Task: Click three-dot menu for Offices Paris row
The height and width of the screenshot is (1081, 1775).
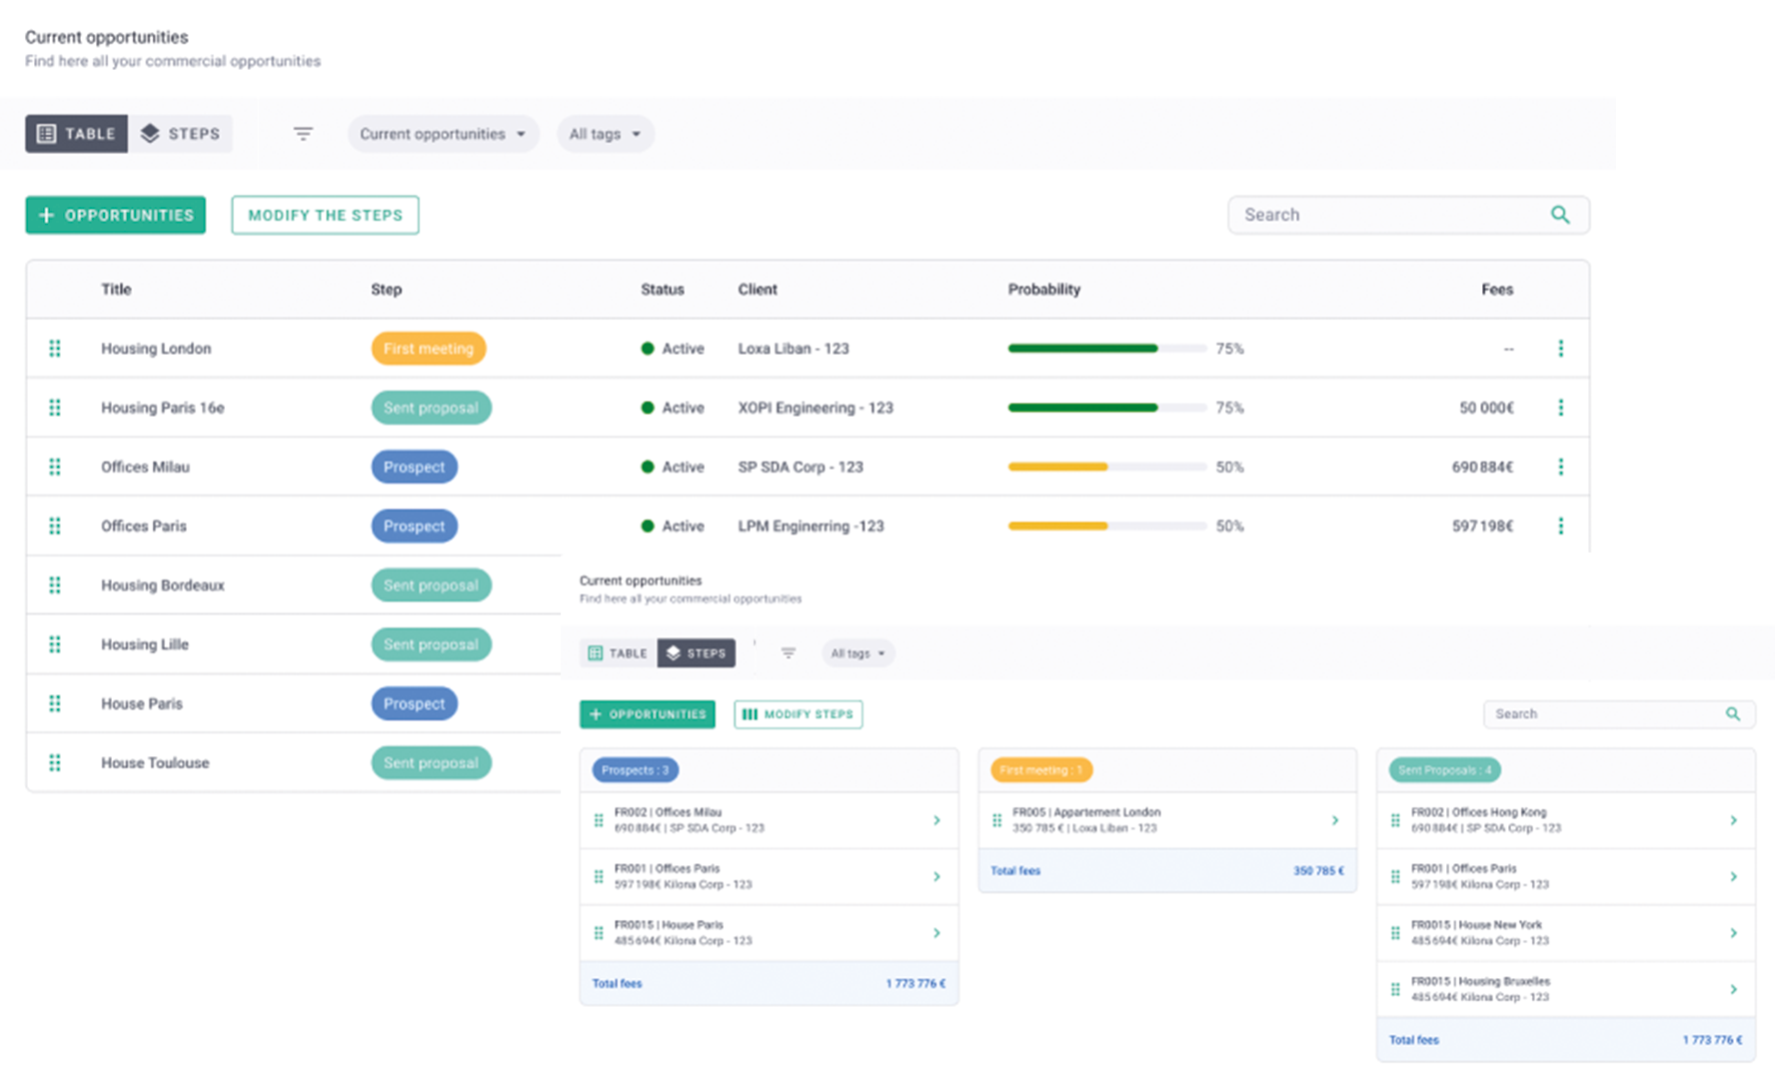Action: pos(1560,527)
